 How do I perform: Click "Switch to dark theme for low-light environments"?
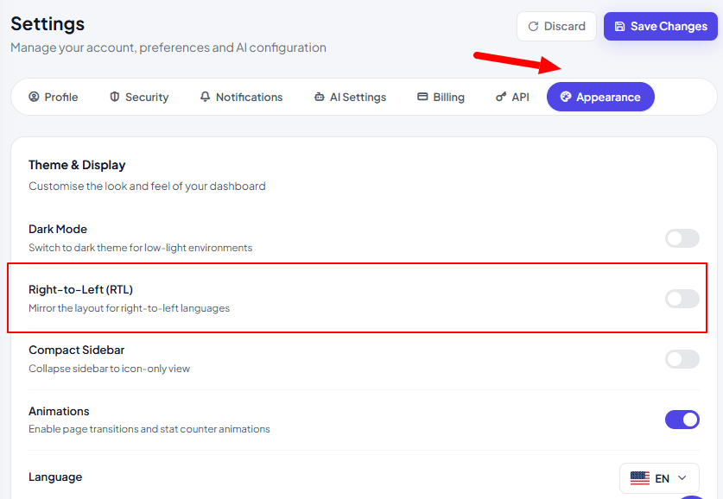(x=141, y=248)
